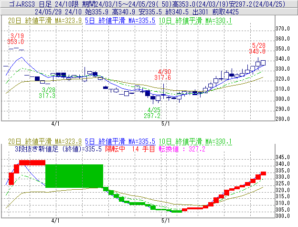
Task: Click the 5日 終値平滑 MA=335.5 label in upper chart
Action: 120,21
